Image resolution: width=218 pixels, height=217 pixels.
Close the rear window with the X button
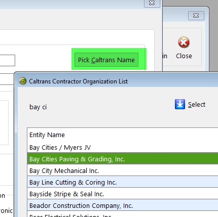[x=196, y=16]
